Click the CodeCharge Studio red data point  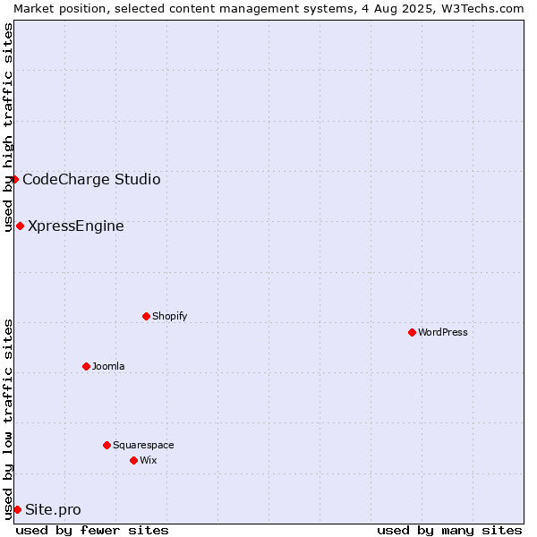coord(14,180)
